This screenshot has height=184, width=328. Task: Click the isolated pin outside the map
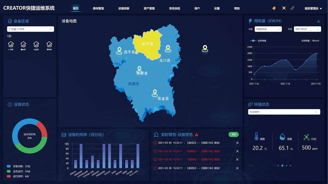point(205,49)
